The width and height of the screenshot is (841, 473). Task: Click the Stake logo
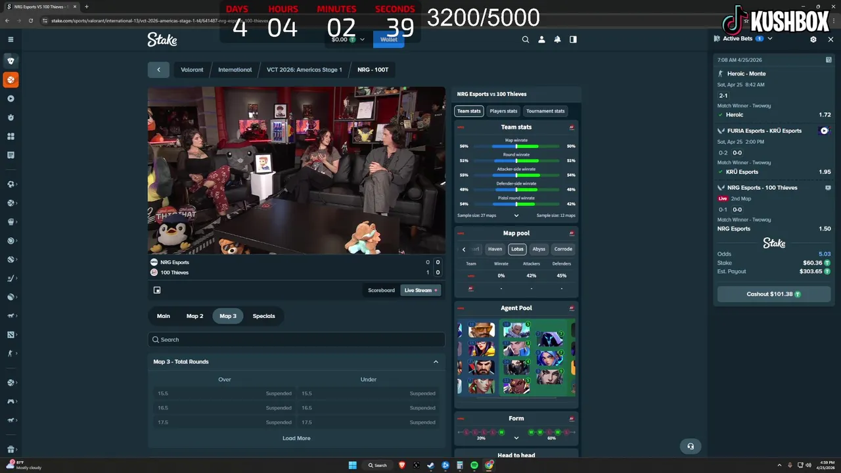(162, 39)
